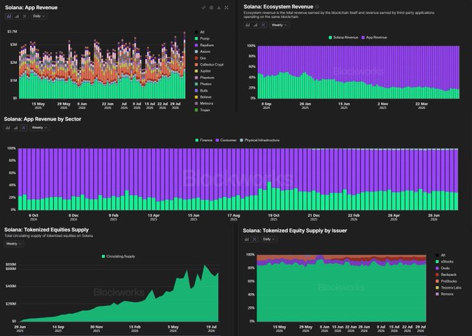Toggle Pump series in App Revenue legend
The height and width of the screenshot is (336, 472).
[202, 39]
